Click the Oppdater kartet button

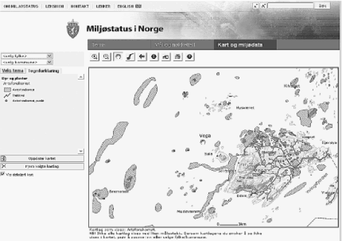(42, 158)
